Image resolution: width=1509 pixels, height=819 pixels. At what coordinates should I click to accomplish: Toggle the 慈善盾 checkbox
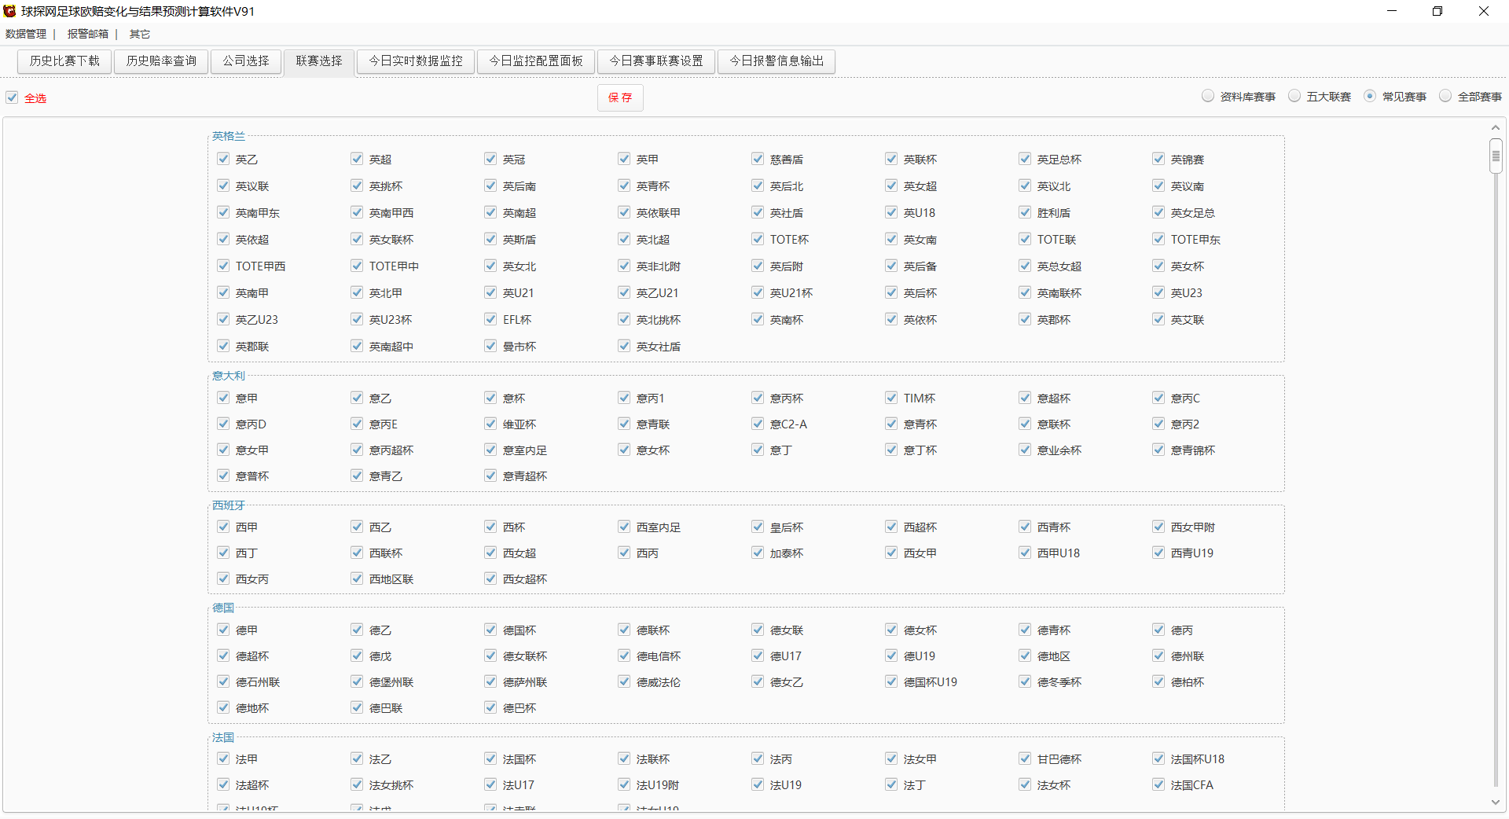click(758, 159)
